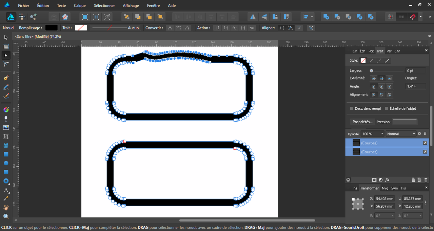The image size is (434, 231).
Task: Convert nodes to sharp in Convertir
Action: coord(170,28)
